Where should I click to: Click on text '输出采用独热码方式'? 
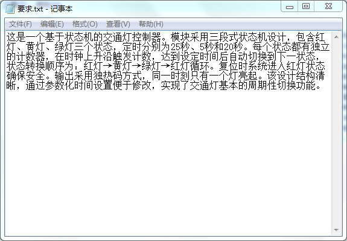[x=98, y=76]
